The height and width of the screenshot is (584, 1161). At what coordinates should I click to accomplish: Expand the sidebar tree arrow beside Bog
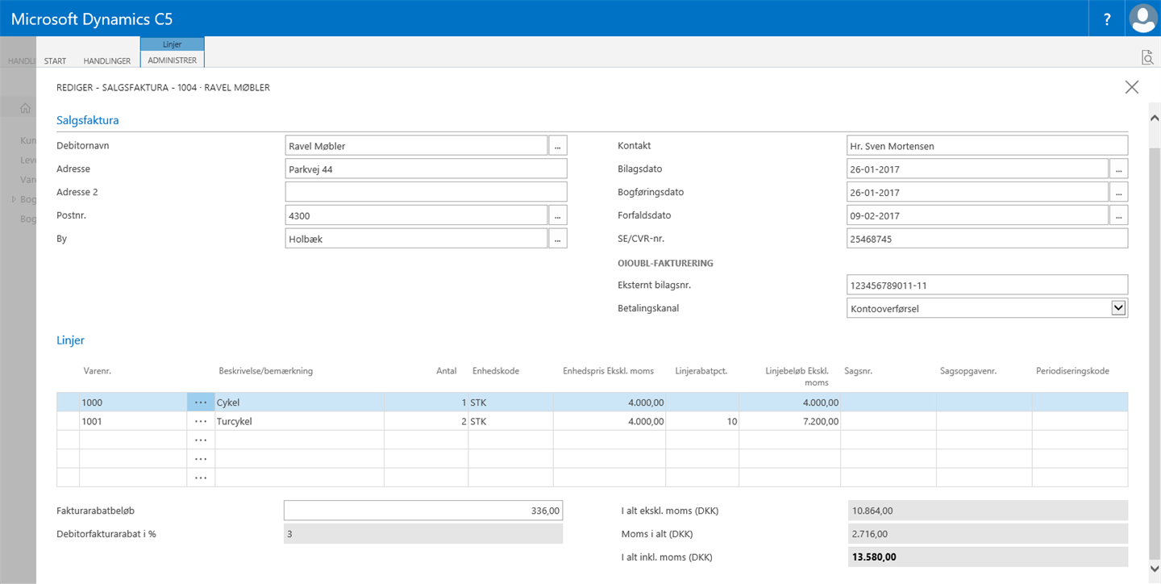[13, 199]
